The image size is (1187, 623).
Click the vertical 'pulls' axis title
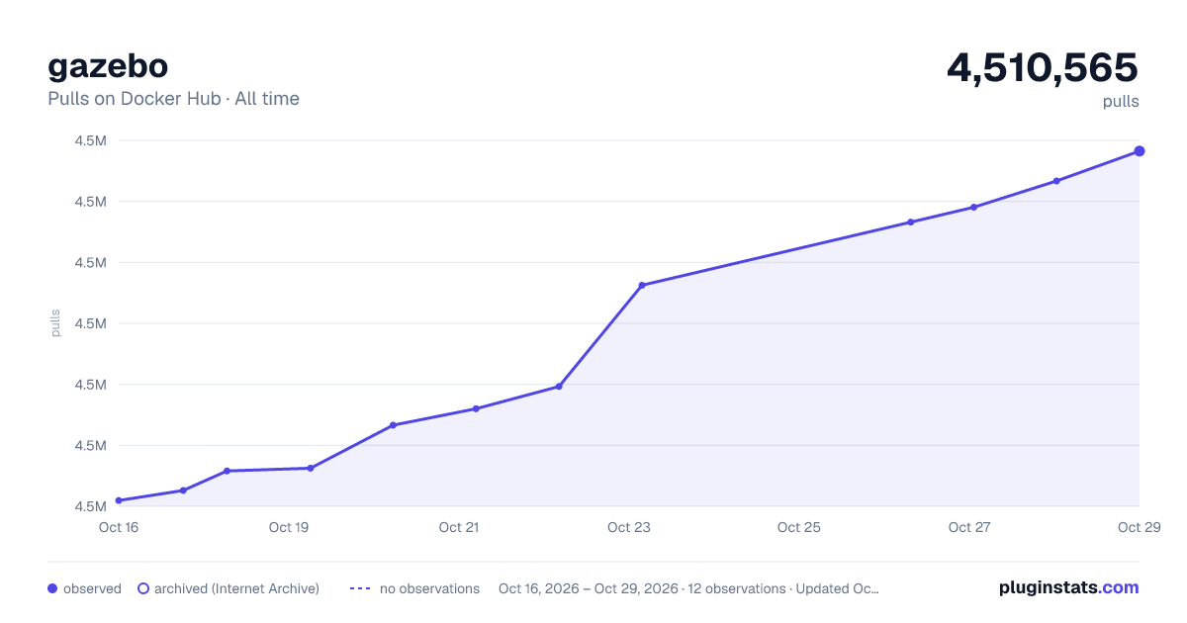55,323
